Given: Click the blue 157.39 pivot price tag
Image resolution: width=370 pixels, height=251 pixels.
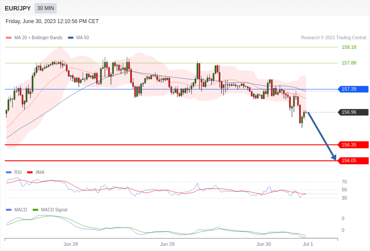Looking at the screenshot, I should [x=353, y=89].
